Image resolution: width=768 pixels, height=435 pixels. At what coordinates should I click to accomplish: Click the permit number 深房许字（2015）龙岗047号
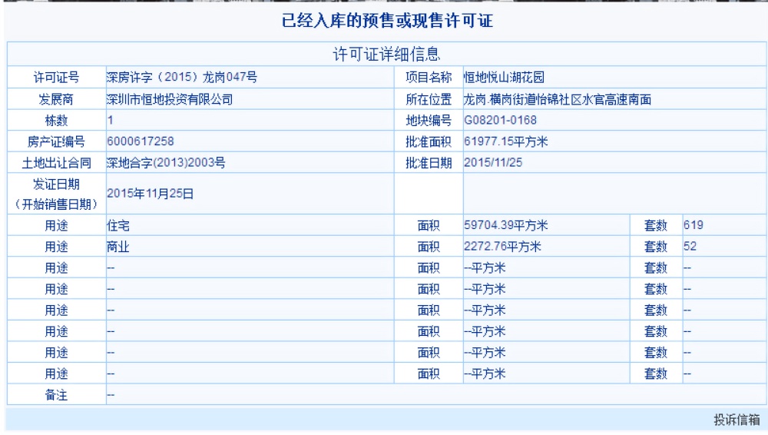tap(180, 78)
